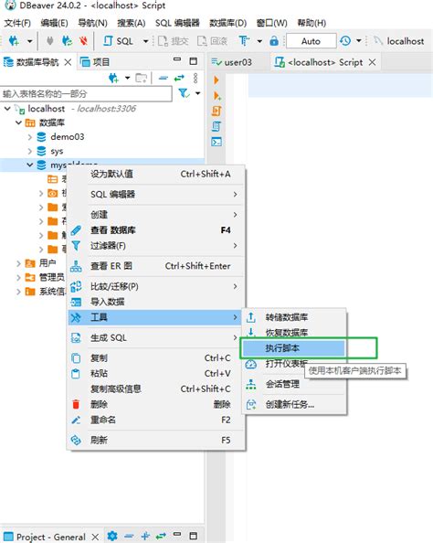Click the 回滚 rollback toolbar button
The image size is (433, 543).
click(x=212, y=41)
